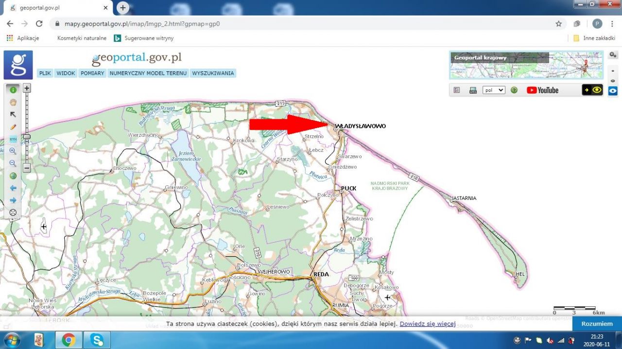Expand the NUMERYCZNY MODEL TERENU menu
The width and height of the screenshot is (622, 349).
(148, 73)
